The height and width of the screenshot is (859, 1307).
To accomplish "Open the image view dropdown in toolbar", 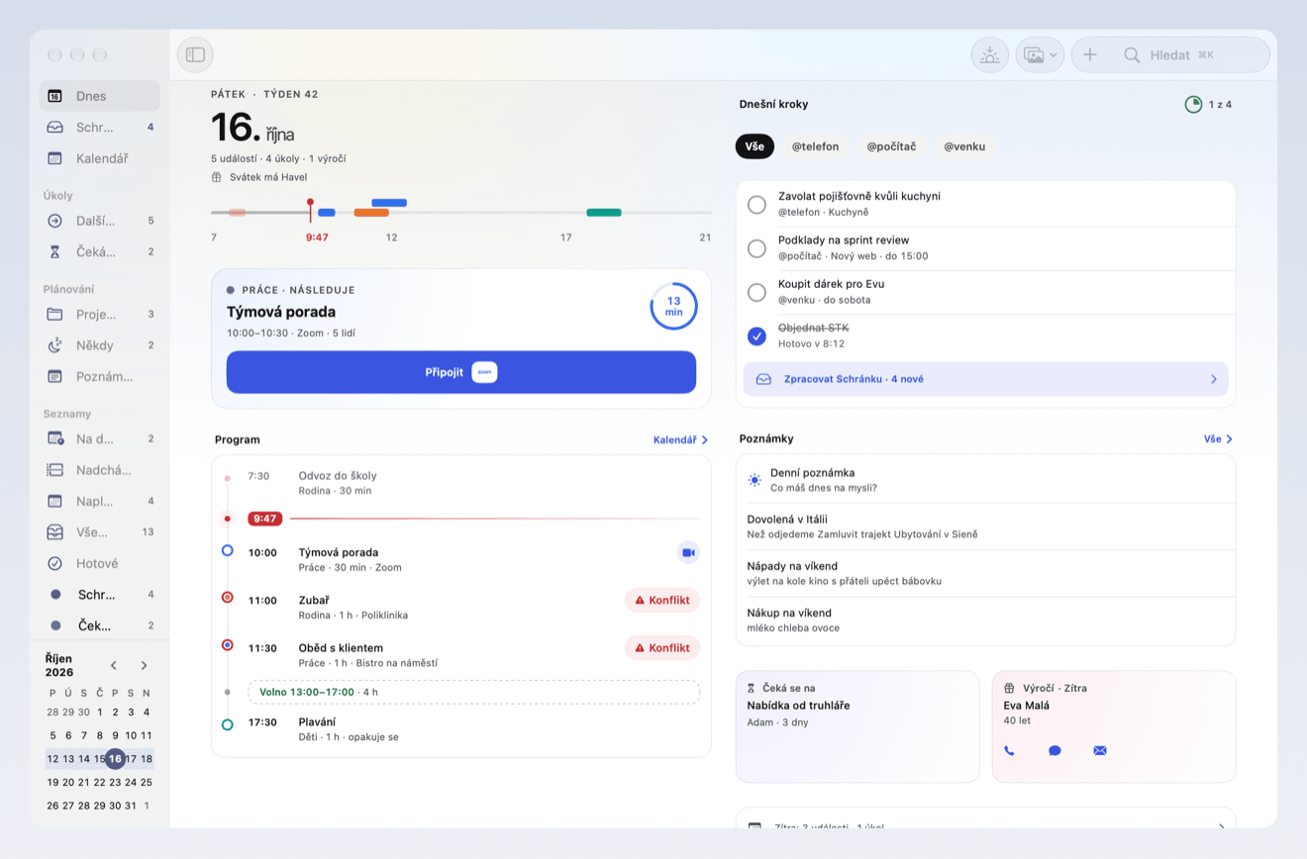I will coord(1040,55).
